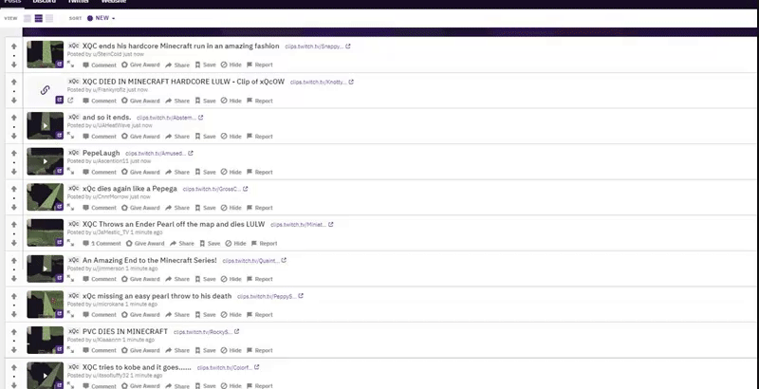Image resolution: width=759 pixels, height=389 pixels.
Task: Share the 'xQc missing an easy pearl throw' post
Action: 177,315
